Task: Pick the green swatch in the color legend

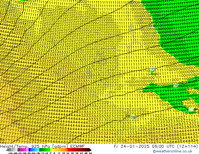Action: [x=44, y=150]
